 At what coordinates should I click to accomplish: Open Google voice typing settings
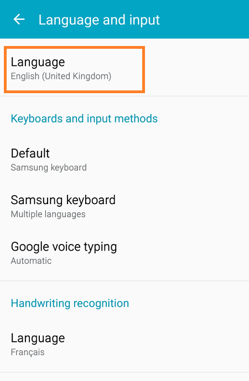tap(124, 253)
